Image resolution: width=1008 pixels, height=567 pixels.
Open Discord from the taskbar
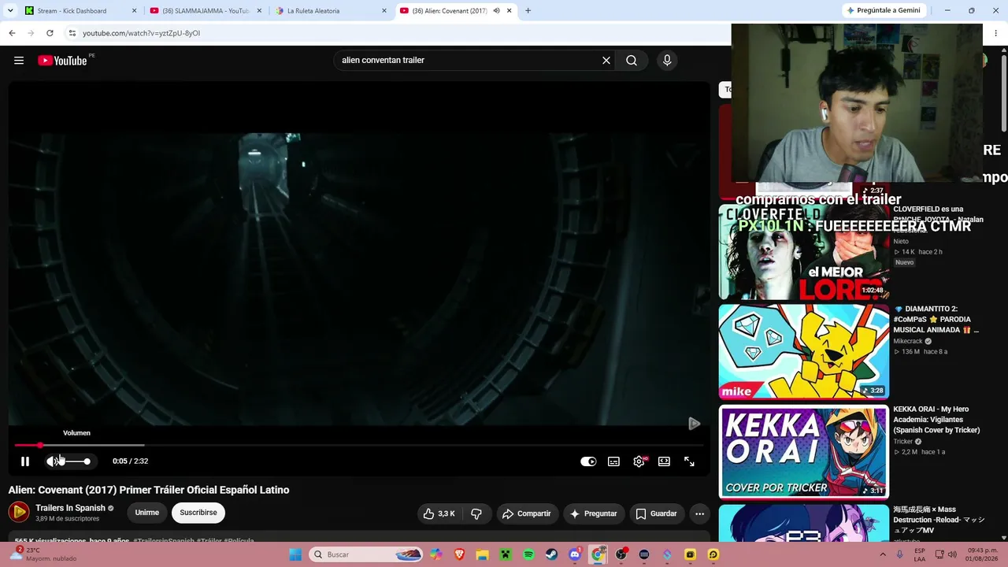click(x=575, y=554)
